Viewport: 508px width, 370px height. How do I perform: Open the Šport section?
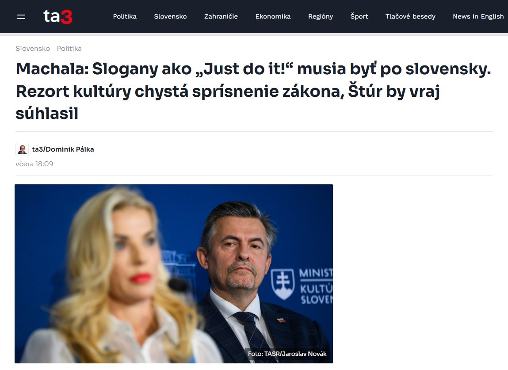click(359, 16)
